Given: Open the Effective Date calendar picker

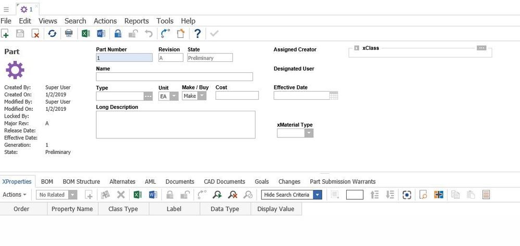Looking at the screenshot, I should 334,96.
